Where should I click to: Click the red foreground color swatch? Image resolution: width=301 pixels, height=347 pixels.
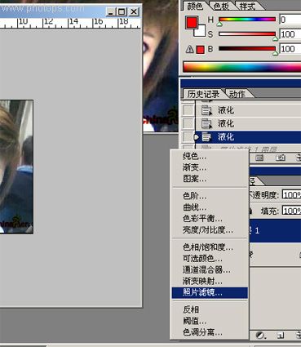pos(192,22)
